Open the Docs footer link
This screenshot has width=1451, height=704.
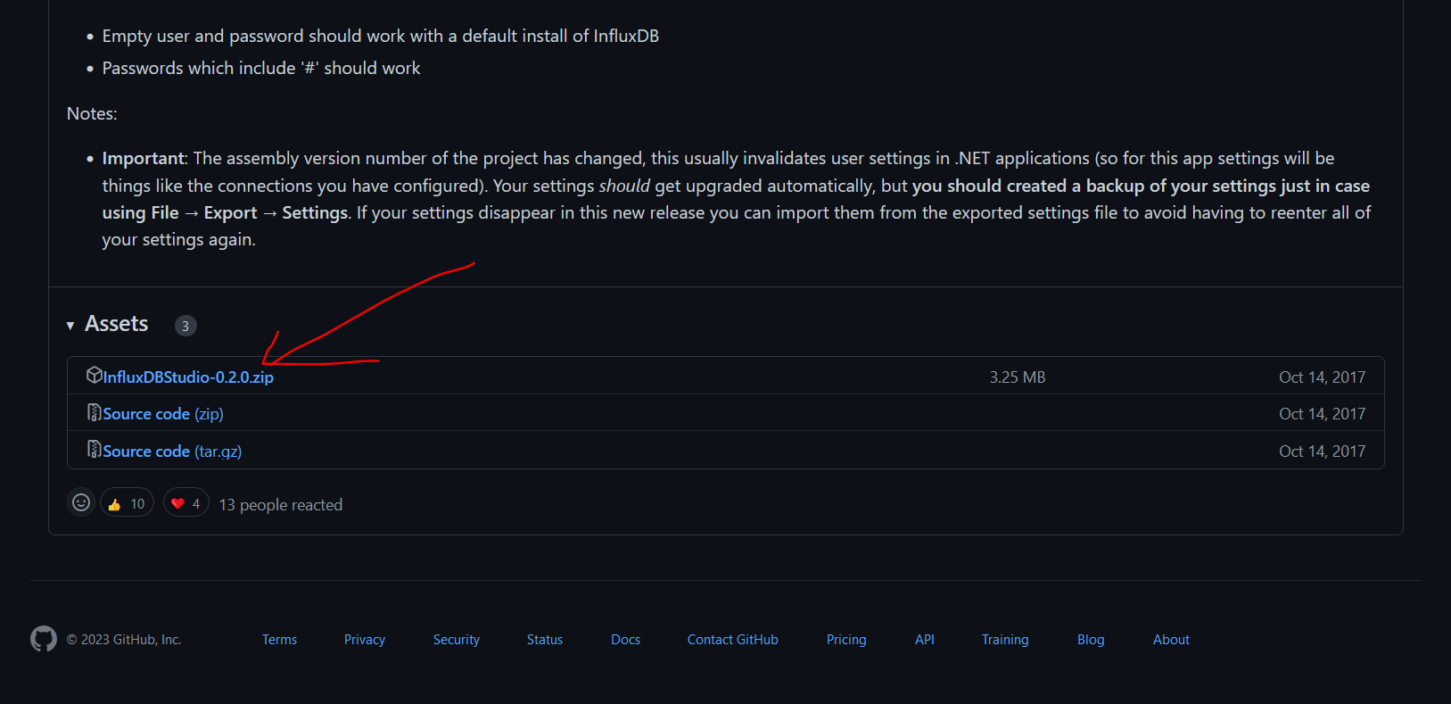[626, 640]
